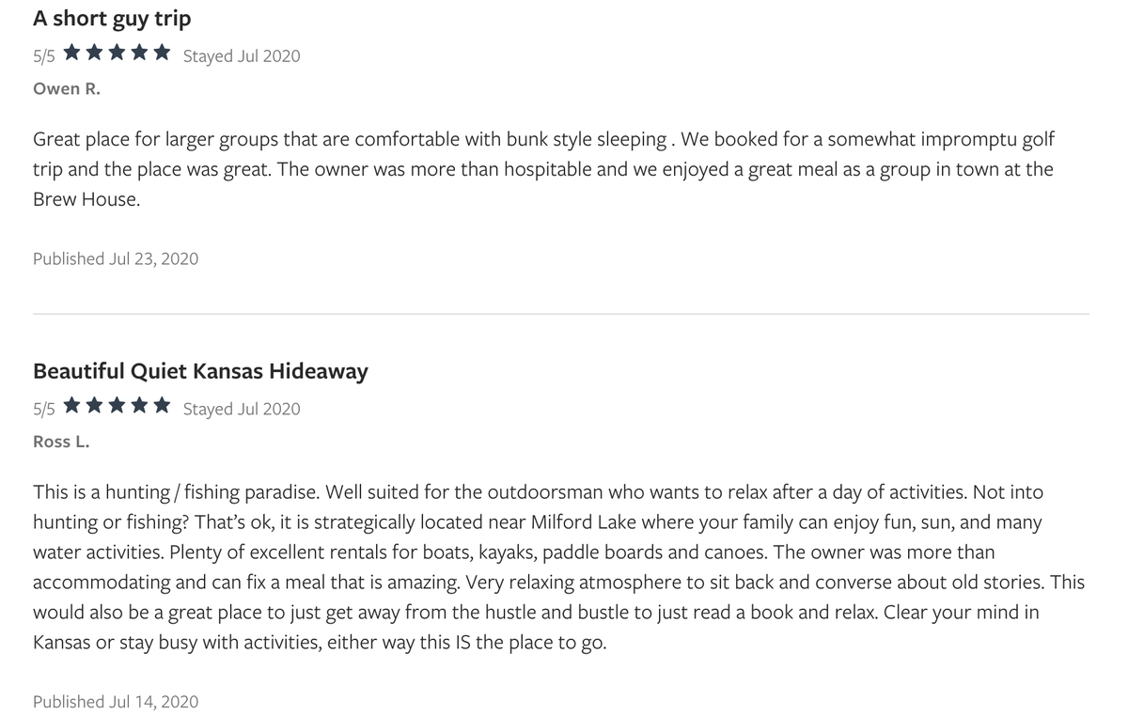
Task: Click the first star in Ross L.'s rating
Action: pos(72,407)
